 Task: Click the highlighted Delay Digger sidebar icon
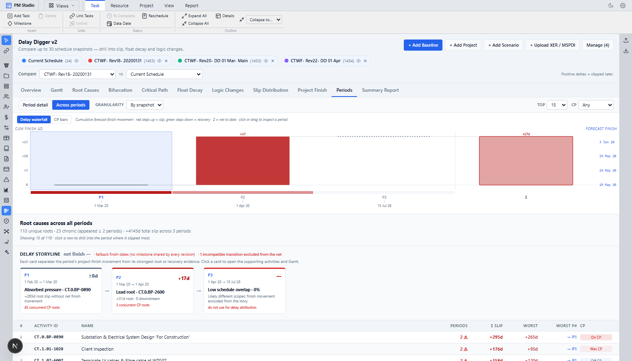point(6,211)
